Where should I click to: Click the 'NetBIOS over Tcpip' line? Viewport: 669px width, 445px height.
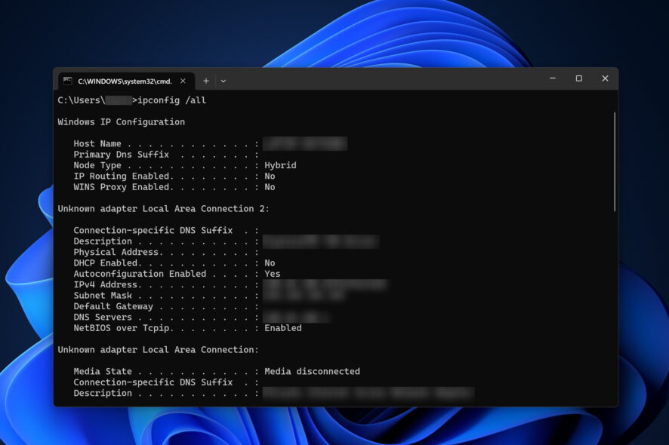[187, 328]
